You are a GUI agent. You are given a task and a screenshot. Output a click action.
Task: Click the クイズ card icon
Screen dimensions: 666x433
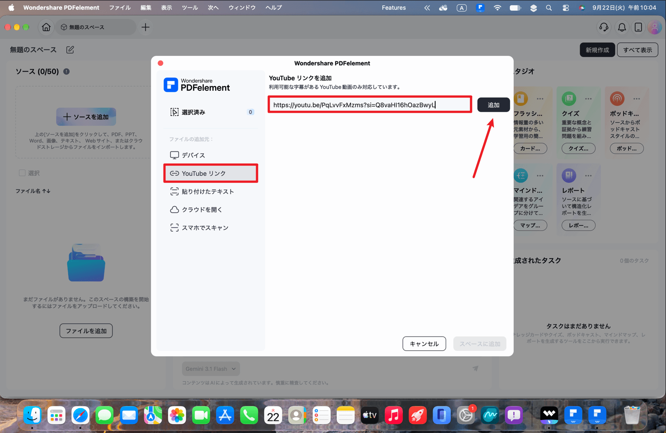[x=569, y=98]
